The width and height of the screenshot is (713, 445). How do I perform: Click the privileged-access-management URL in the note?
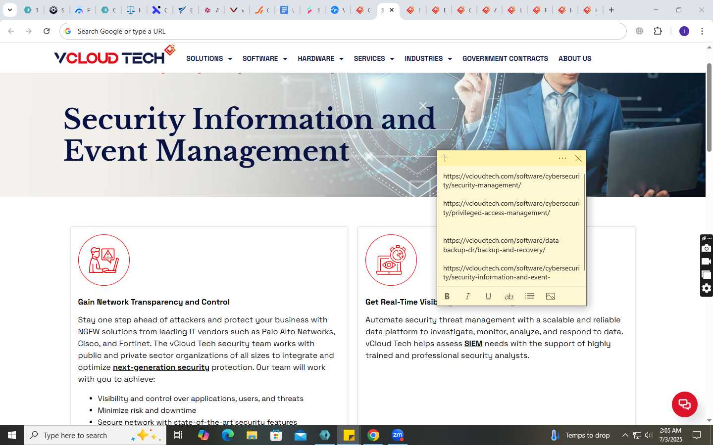[x=511, y=208]
